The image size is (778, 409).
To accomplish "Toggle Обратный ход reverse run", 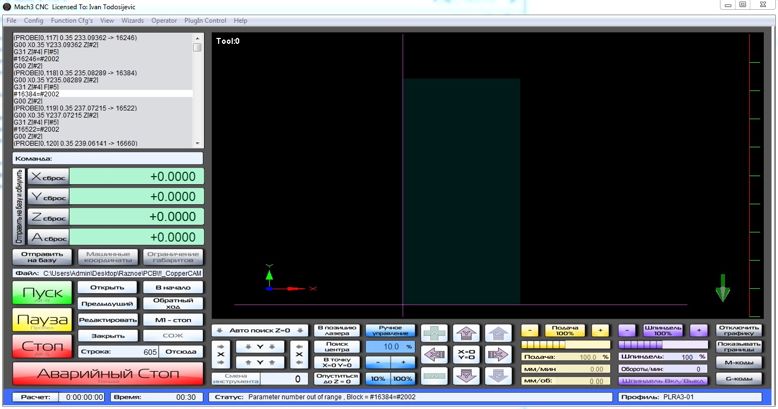I will coord(173,303).
